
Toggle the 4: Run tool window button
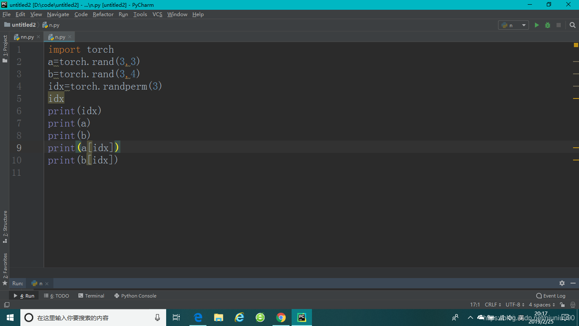24,296
